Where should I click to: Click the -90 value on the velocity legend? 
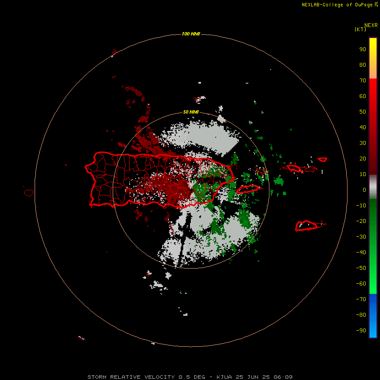pyautogui.click(x=361, y=331)
